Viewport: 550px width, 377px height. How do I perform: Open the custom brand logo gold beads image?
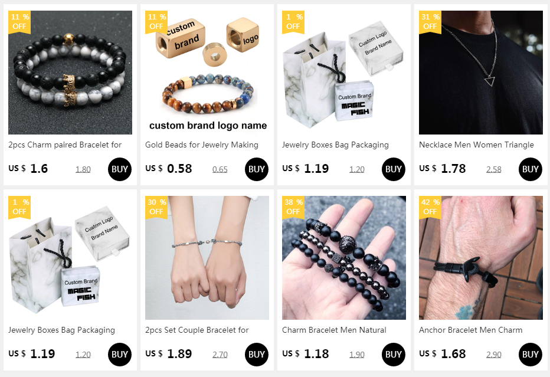207,72
